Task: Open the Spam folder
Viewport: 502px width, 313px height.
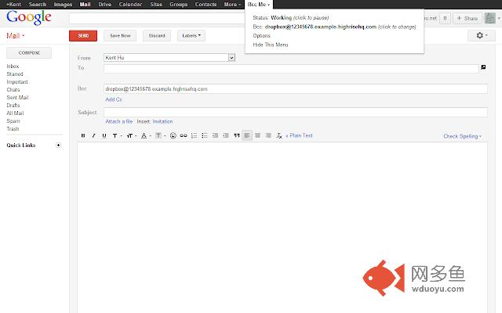Action: coord(13,121)
